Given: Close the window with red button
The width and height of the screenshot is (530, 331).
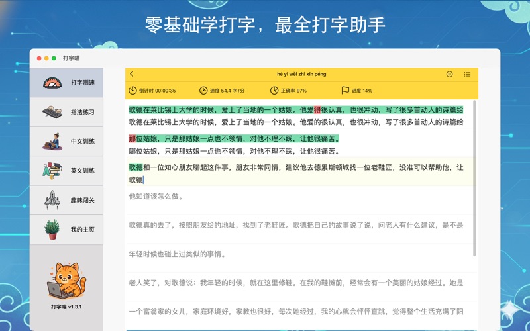Looking at the screenshot, I should pyautogui.click(x=39, y=58).
